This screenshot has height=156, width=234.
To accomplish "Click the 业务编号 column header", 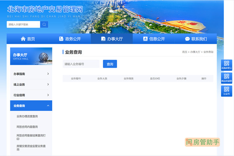I will pyautogui.click(x=76, y=78).
